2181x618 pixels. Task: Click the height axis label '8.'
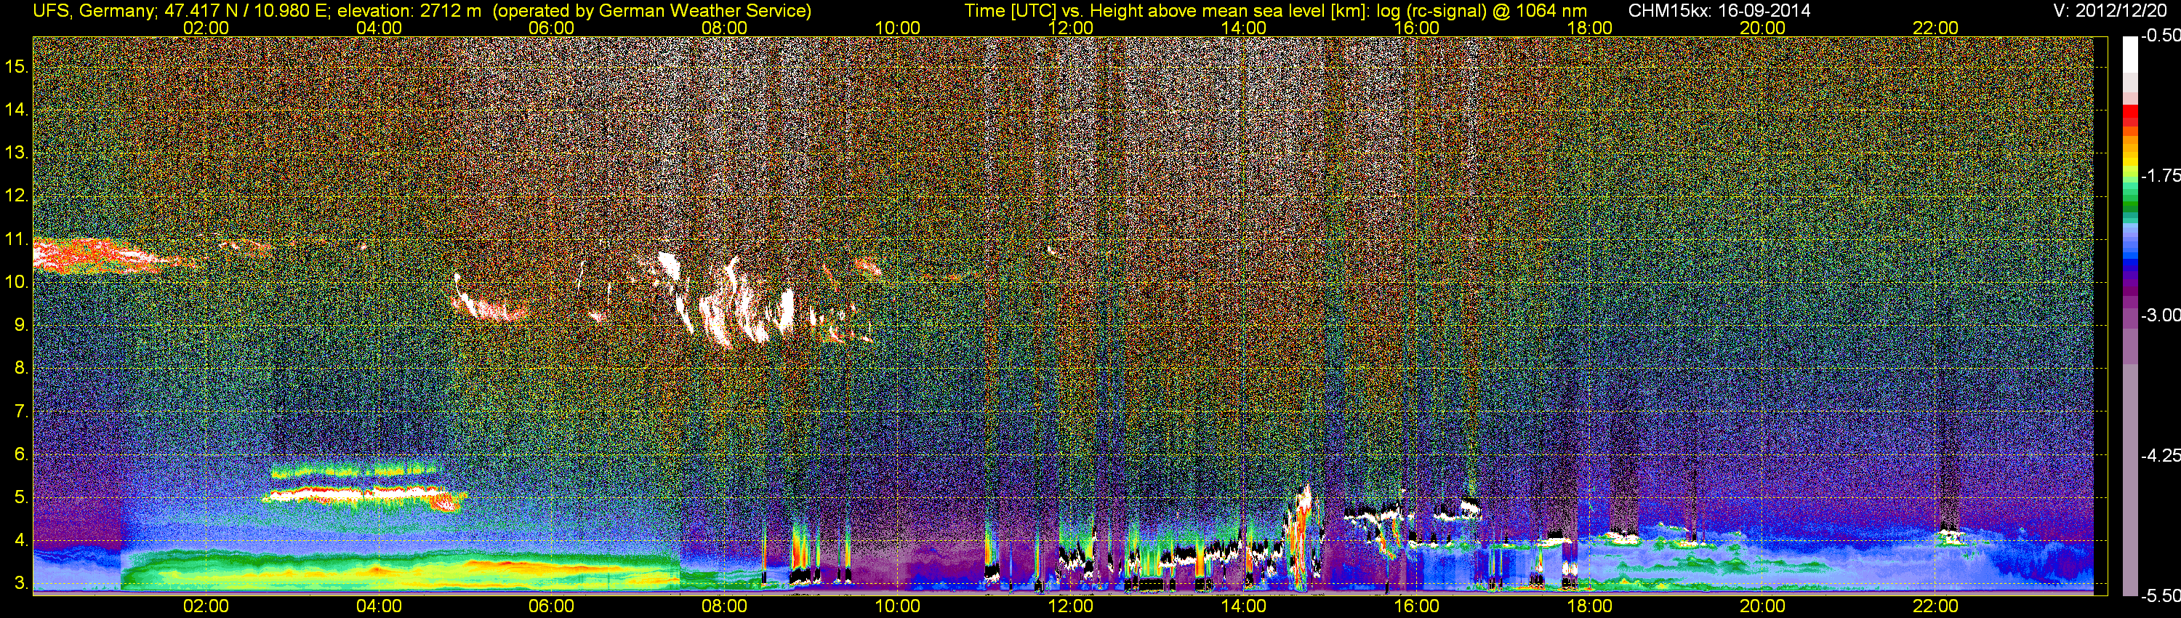[x=21, y=369]
